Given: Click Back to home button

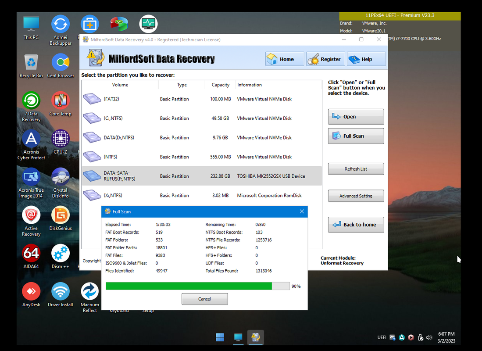Looking at the screenshot, I should coord(356,225).
